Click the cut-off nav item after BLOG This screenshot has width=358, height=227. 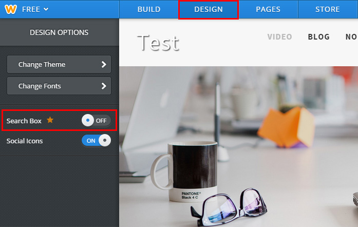pos(351,37)
